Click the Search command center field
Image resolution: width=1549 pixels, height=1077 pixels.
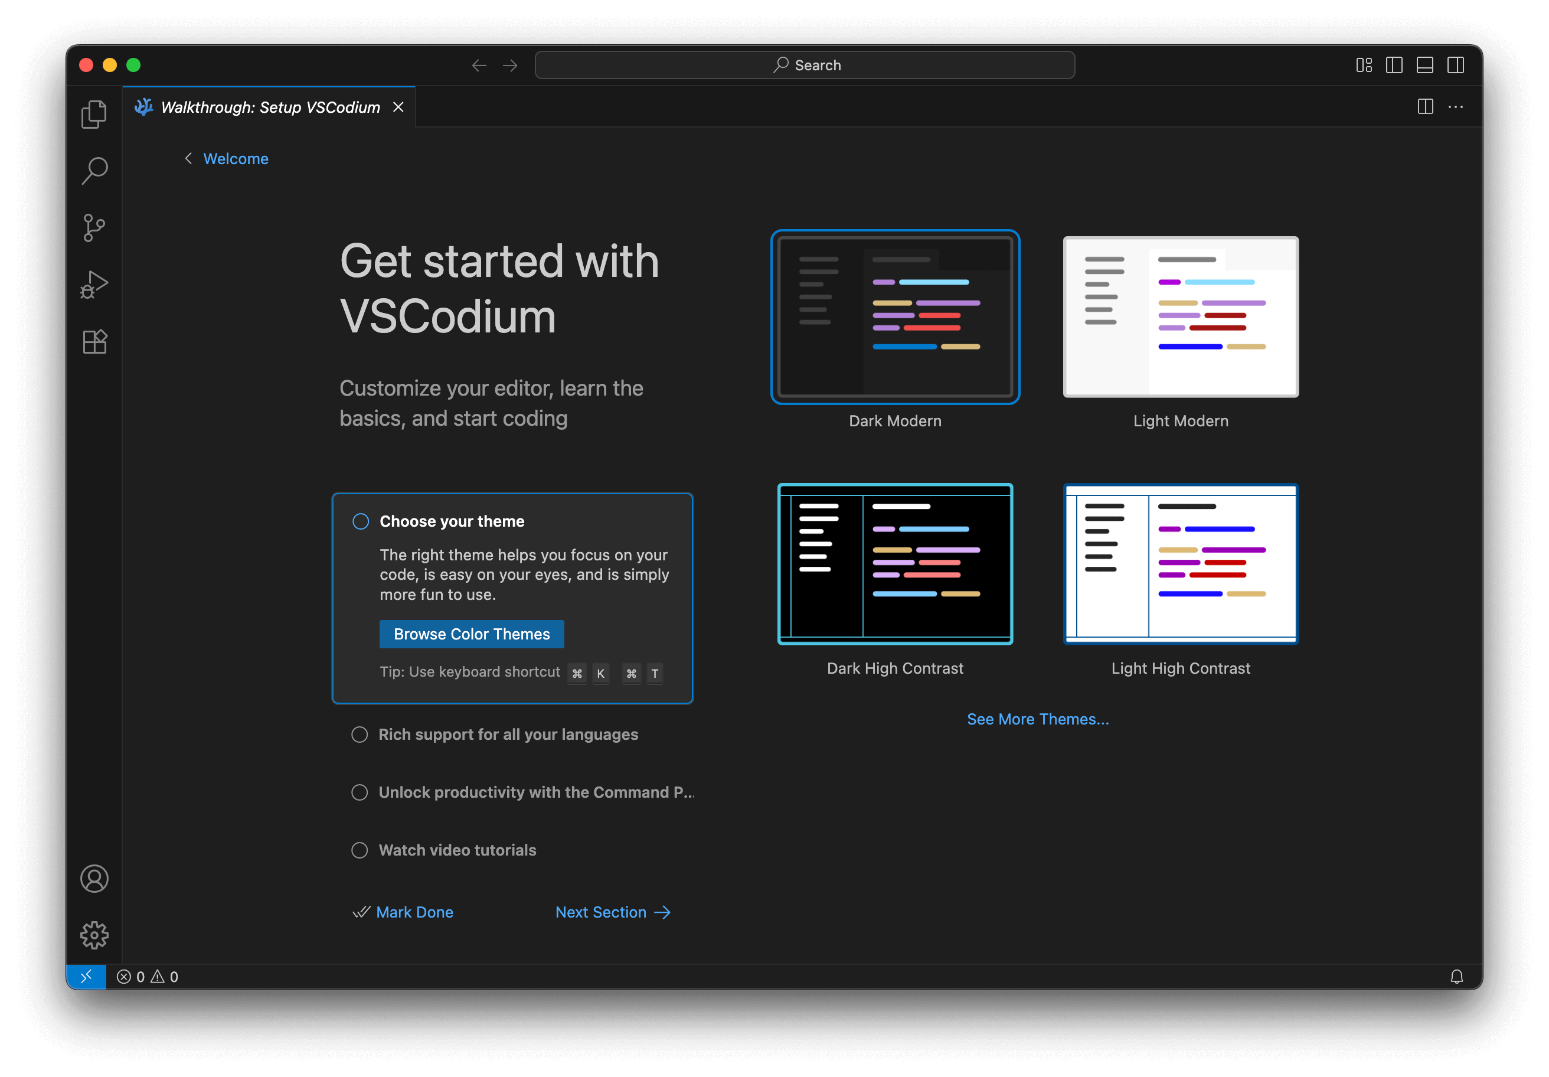[x=804, y=65]
